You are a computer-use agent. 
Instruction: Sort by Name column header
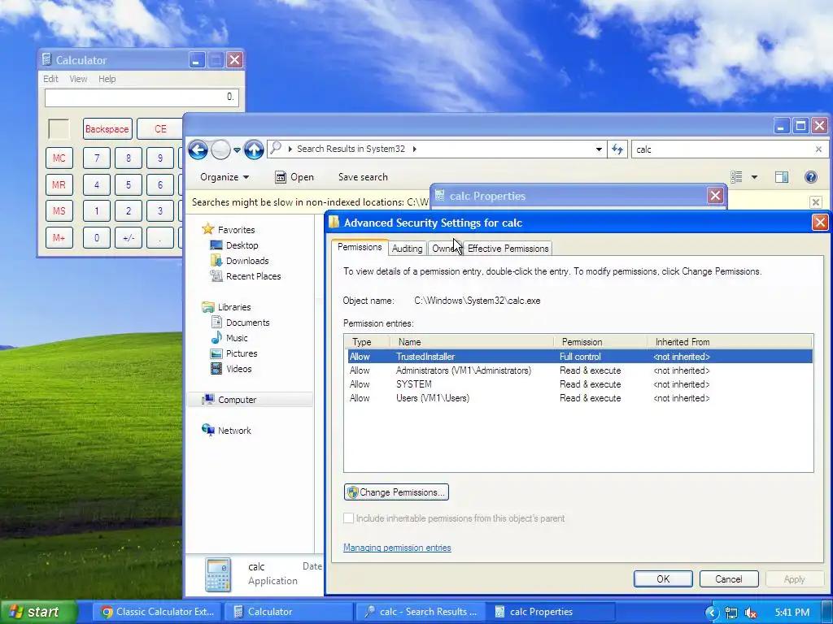point(471,342)
